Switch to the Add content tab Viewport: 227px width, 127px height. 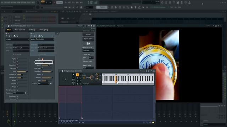20,30
